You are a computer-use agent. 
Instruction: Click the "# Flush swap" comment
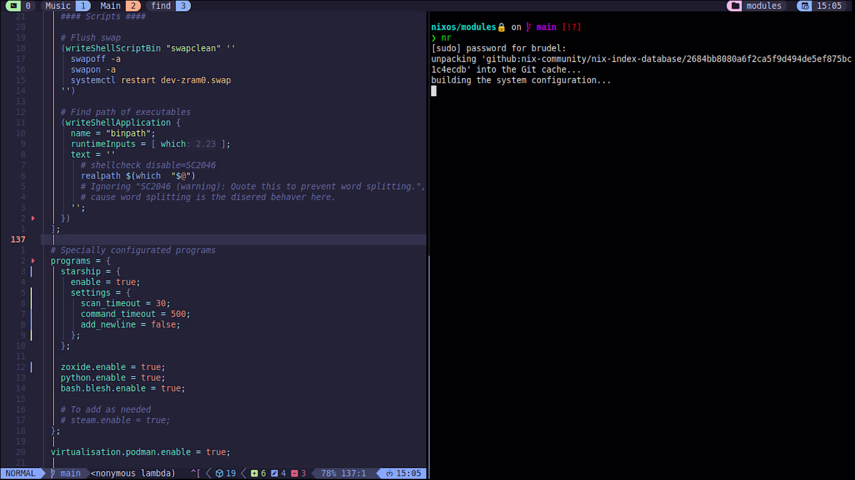point(91,38)
